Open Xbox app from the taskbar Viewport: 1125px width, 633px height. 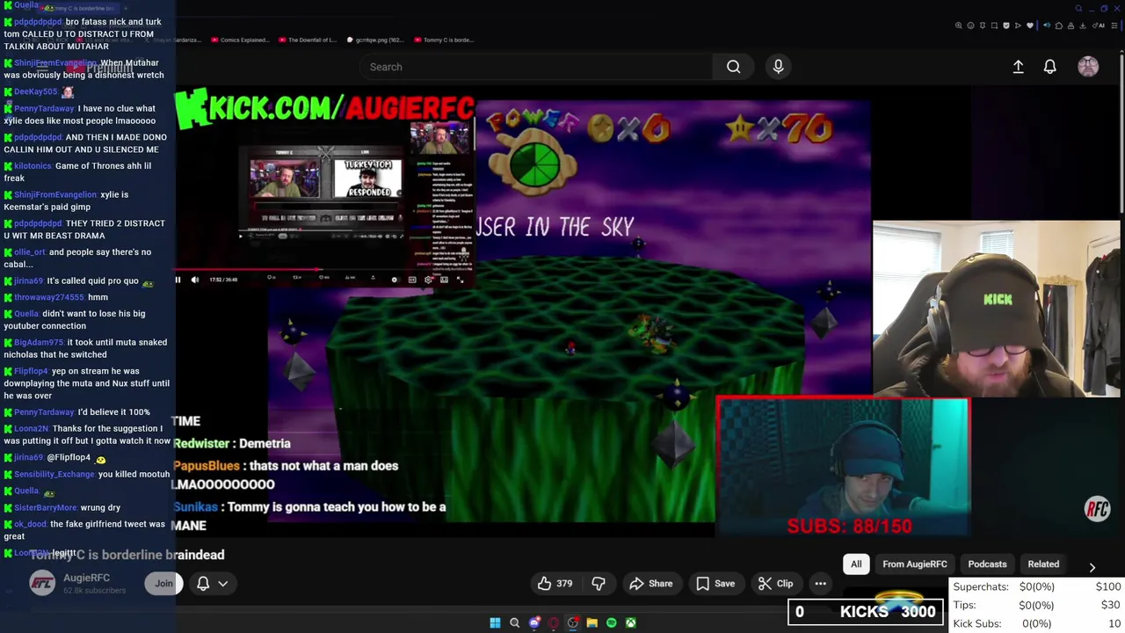point(631,622)
